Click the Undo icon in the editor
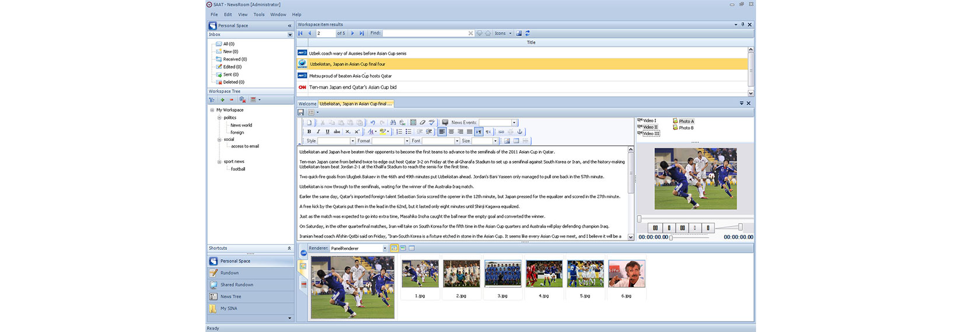Viewport: 963px width, 332px height. point(372,123)
